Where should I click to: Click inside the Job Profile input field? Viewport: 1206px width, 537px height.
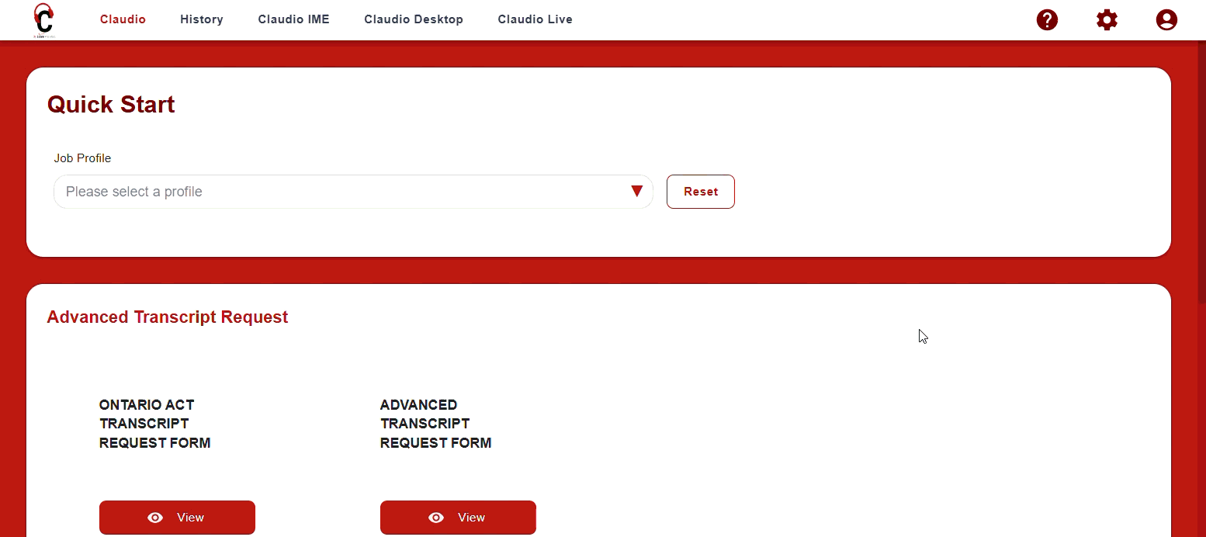tap(310, 191)
